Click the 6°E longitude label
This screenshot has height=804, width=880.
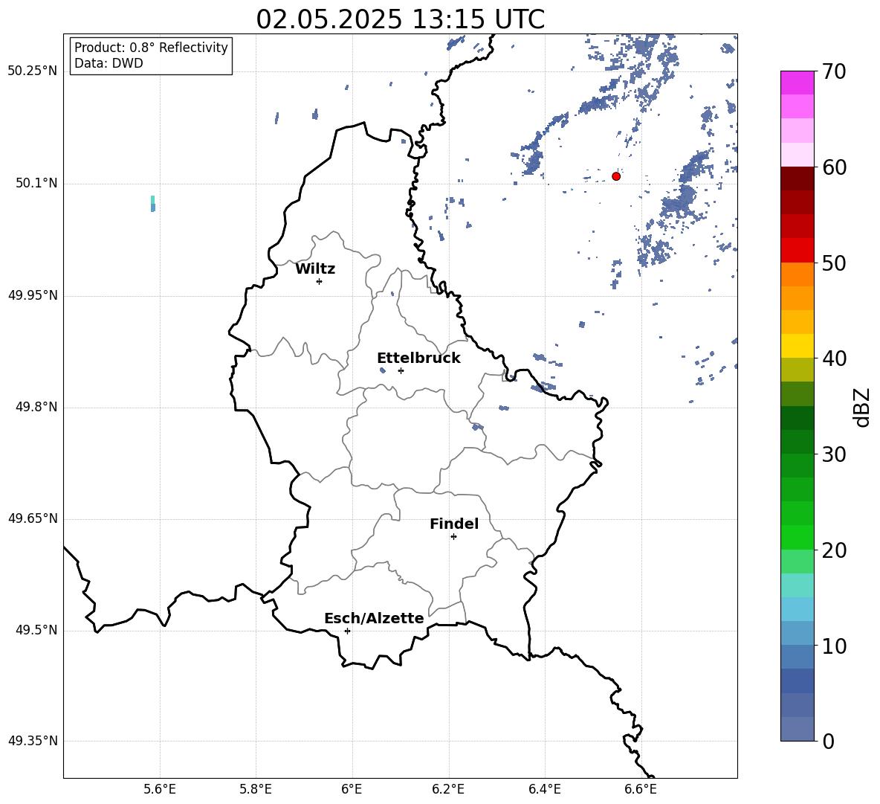tap(352, 790)
